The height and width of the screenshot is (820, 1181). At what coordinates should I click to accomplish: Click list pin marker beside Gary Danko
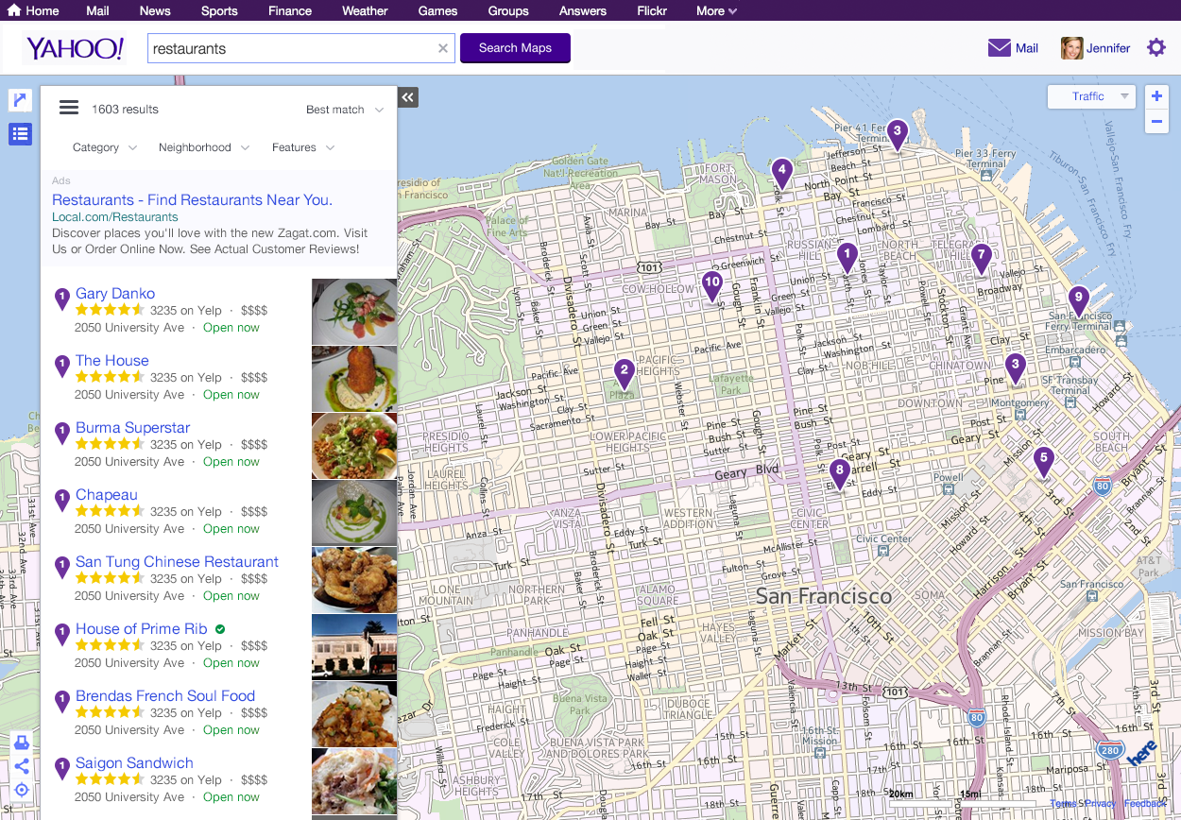click(x=62, y=299)
